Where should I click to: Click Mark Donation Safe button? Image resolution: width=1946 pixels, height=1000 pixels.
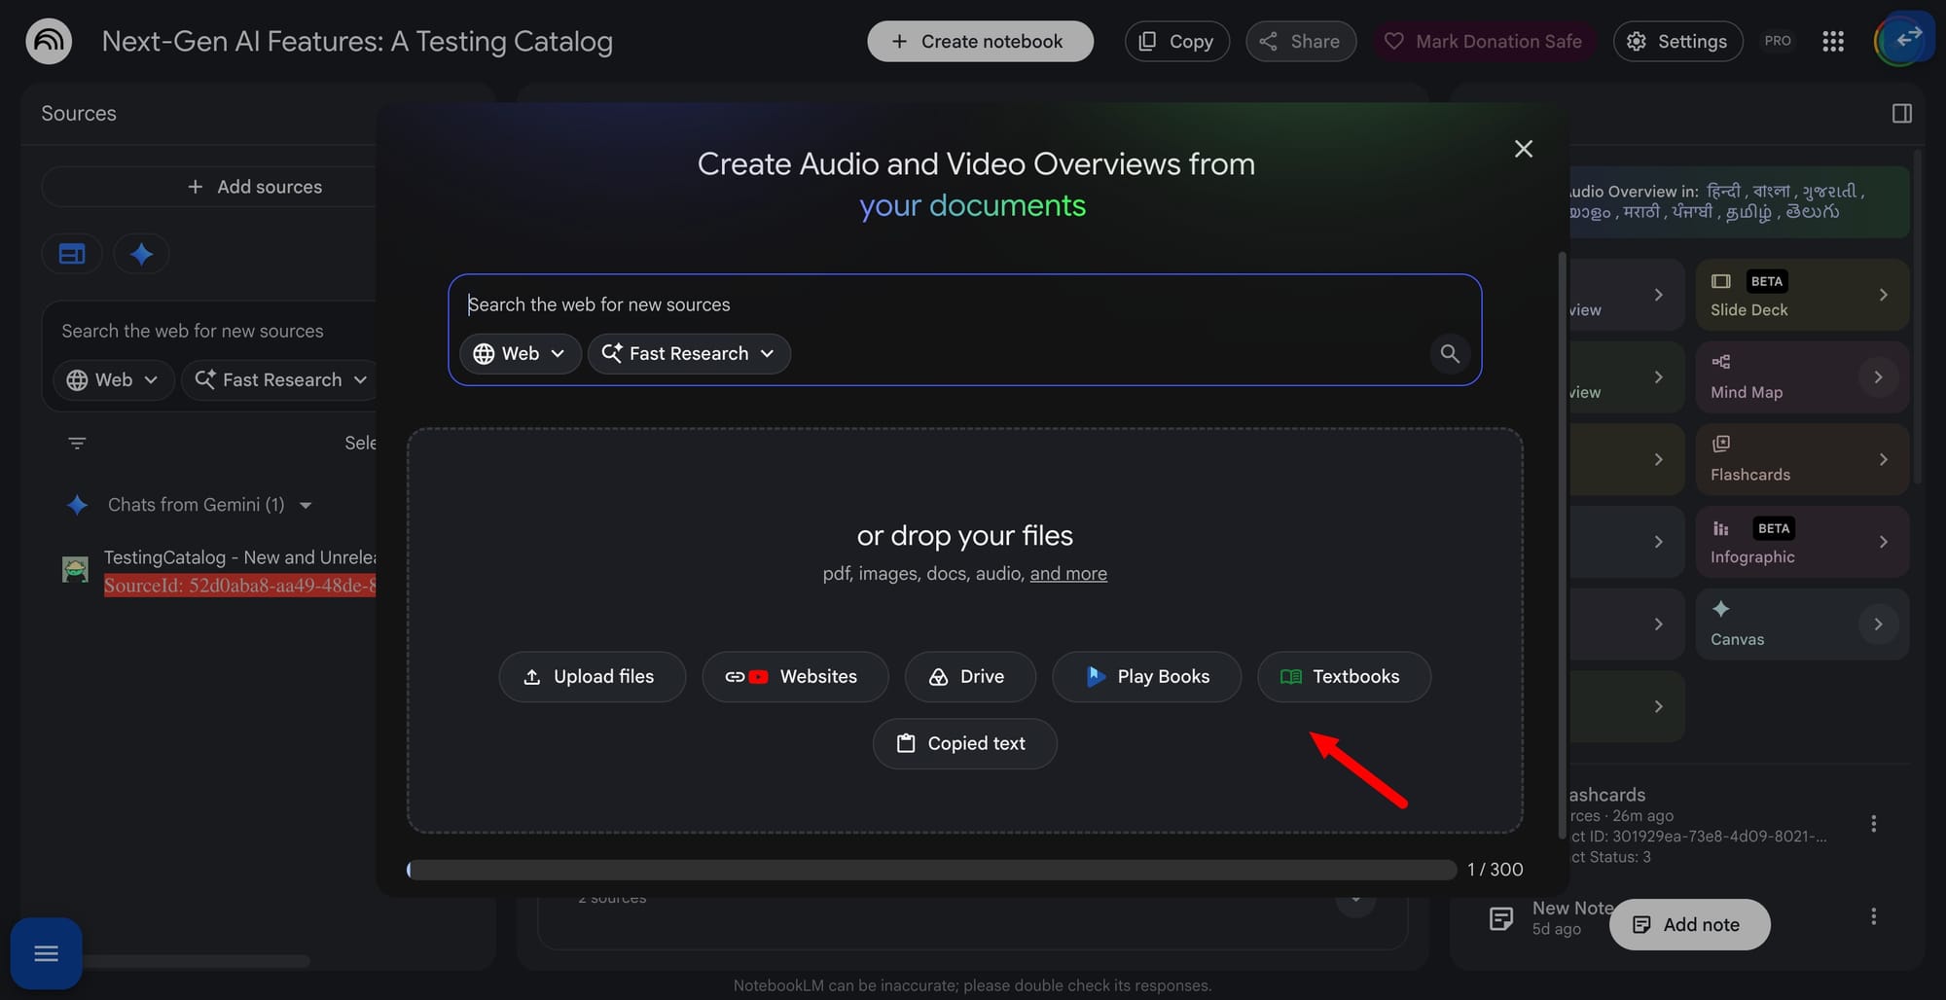(x=1484, y=41)
